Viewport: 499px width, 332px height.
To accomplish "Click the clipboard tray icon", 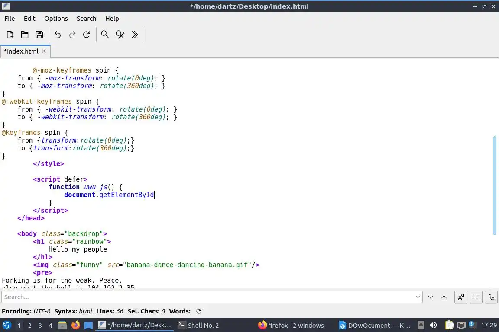I will [x=449, y=325].
